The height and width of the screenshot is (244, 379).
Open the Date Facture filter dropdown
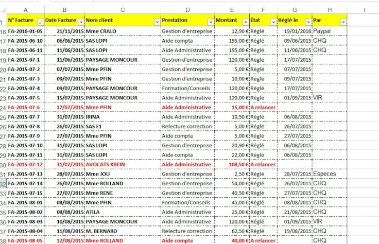pos(81,22)
